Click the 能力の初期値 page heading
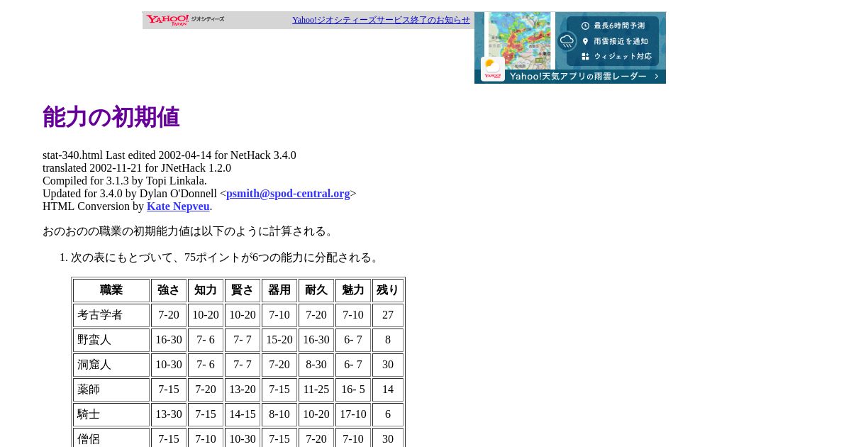 (111, 117)
